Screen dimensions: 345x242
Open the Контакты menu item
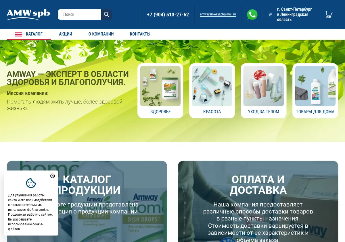(x=140, y=34)
